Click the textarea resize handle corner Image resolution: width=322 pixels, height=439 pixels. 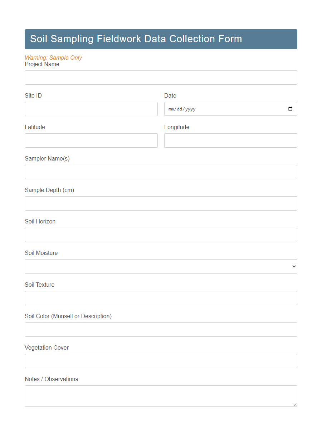(296, 405)
